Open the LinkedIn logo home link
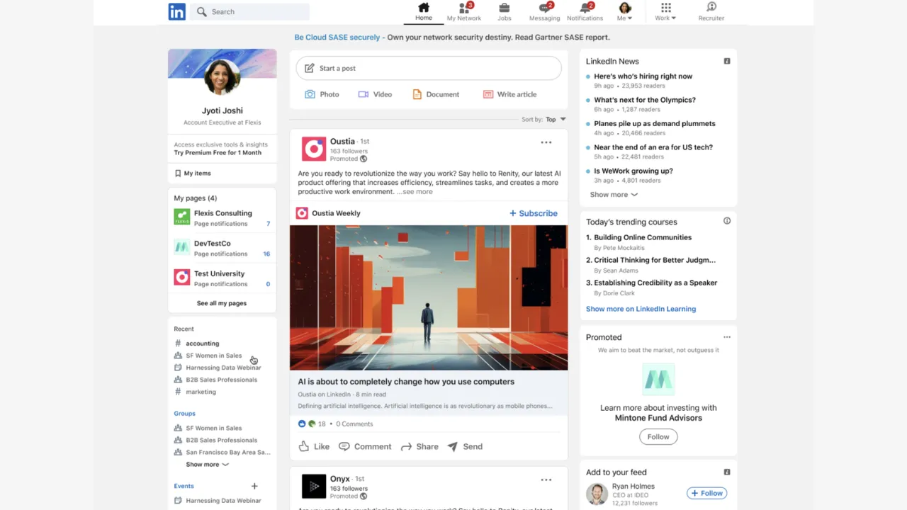The image size is (907, 510). coord(176,11)
